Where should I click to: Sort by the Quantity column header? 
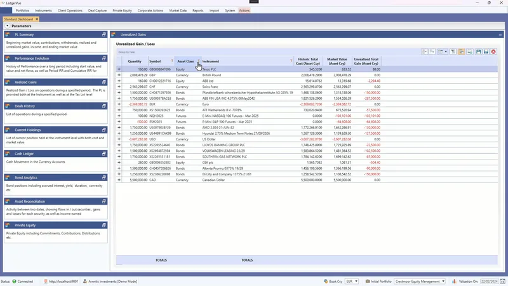(x=135, y=61)
